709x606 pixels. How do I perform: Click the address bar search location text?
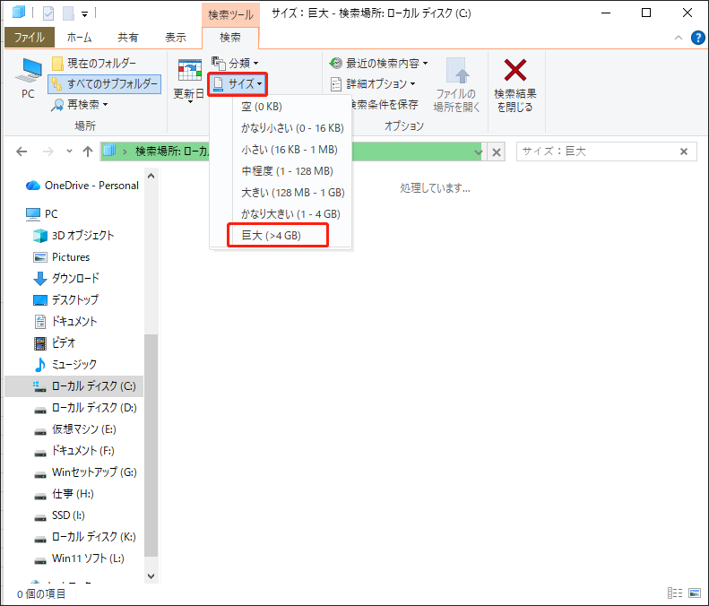[x=172, y=151]
